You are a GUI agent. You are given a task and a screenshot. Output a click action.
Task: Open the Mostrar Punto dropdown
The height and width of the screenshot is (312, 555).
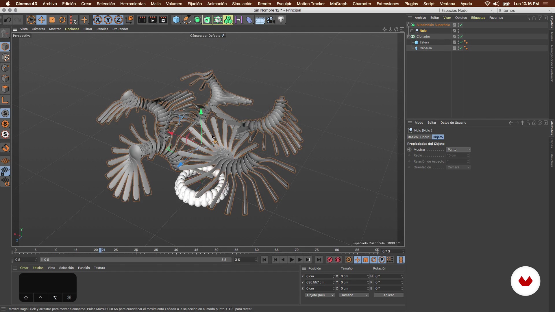[458, 150]
